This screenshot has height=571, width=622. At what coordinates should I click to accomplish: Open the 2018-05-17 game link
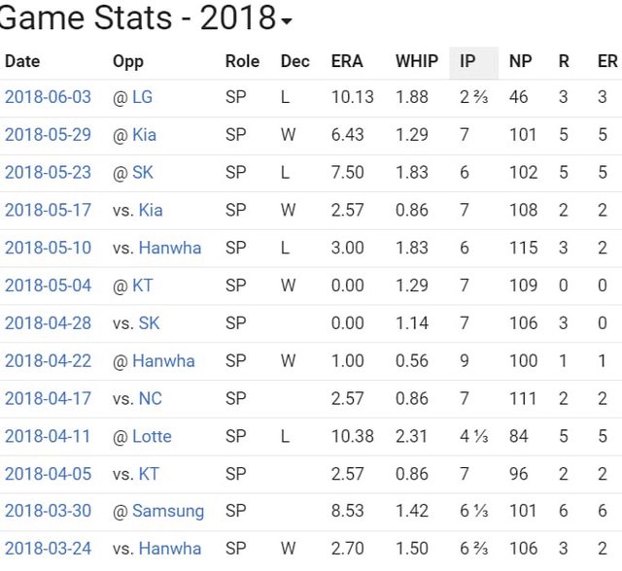click(48, 210)
